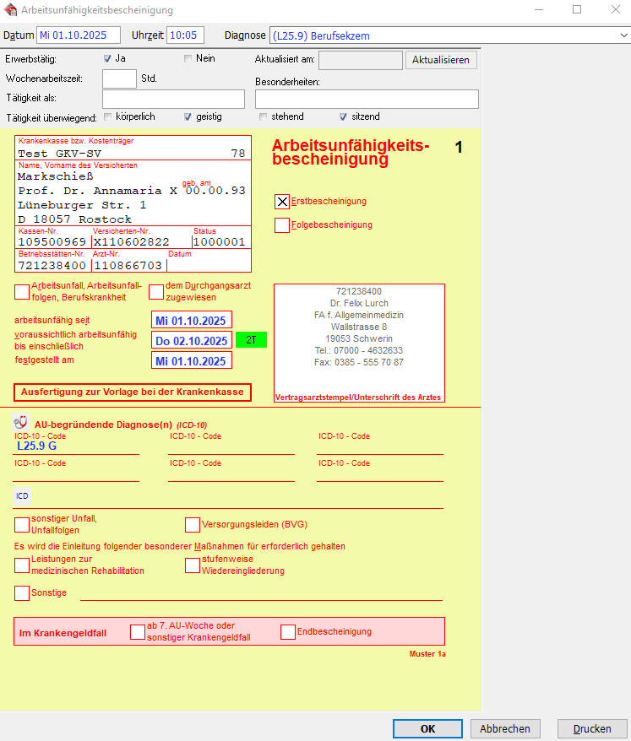Viewport: 631px width, 741px height.
Task: Click the Uhrzeit time field
Action: click(x=186, y=35)
